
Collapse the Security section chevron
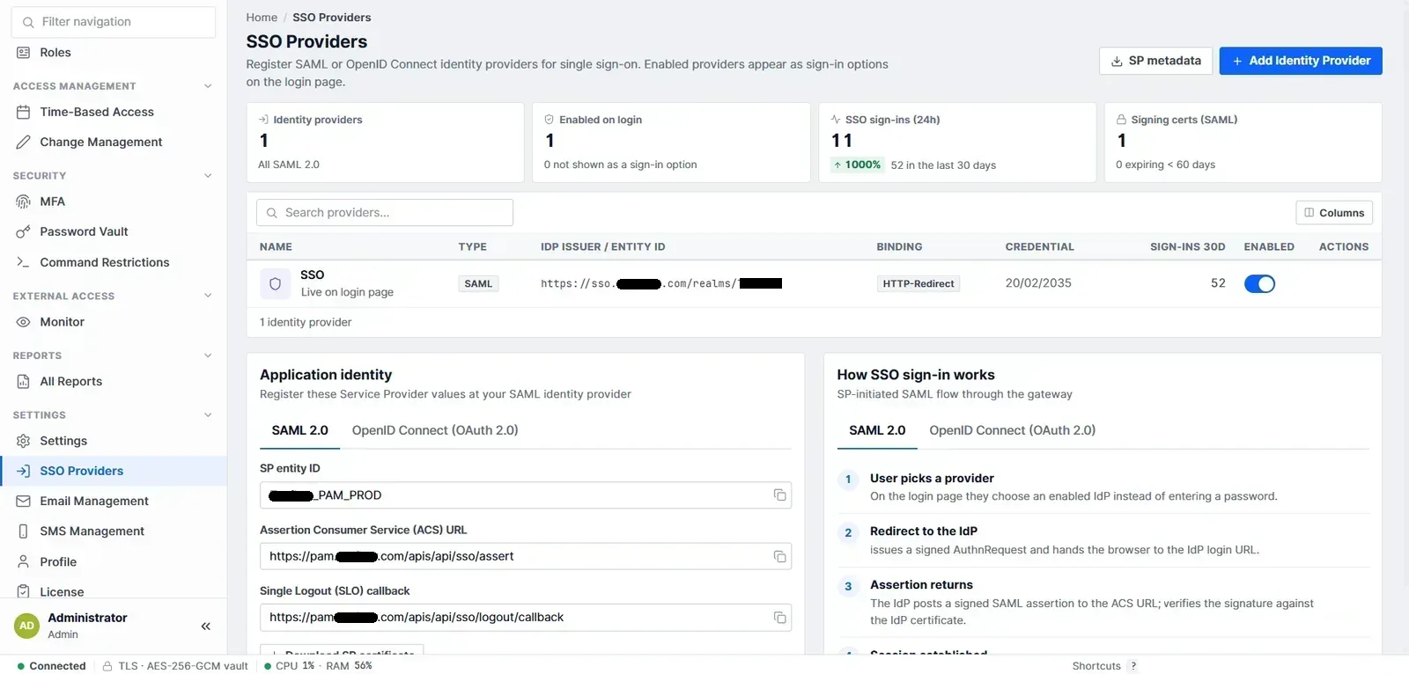coord(208,176)
